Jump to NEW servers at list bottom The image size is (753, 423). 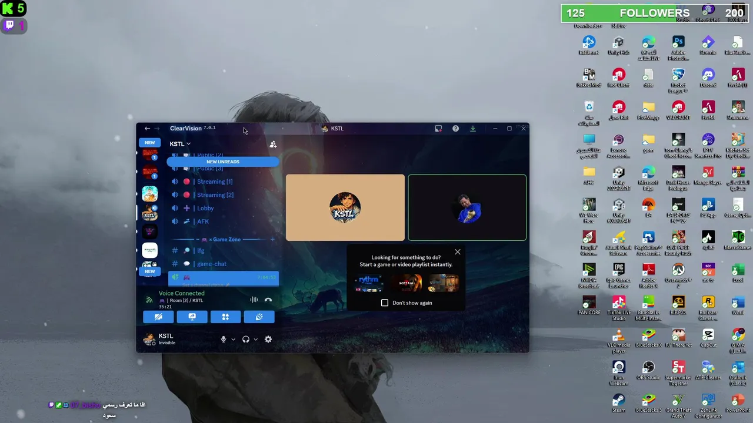[x=150, y=271]
